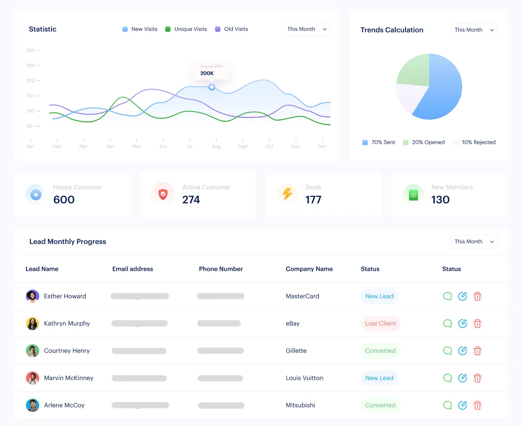Click the Deals lightning bolt icon
The image size is (523, 426).
pos(288,193)
